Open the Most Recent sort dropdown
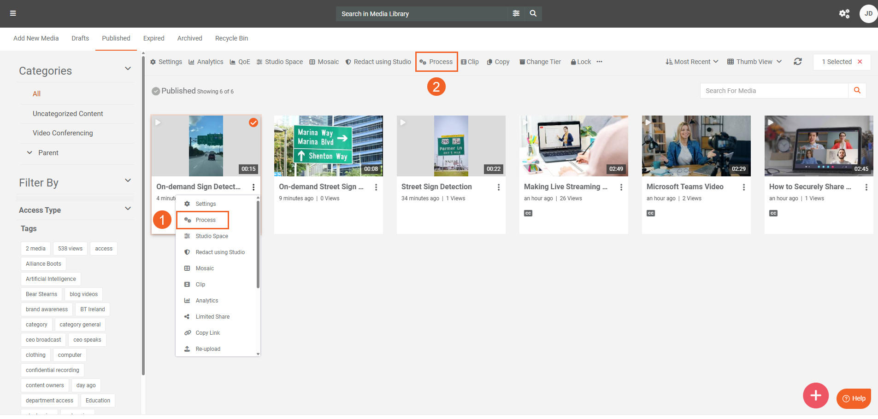This screenshot has height=419, width=878. [691, 62]
